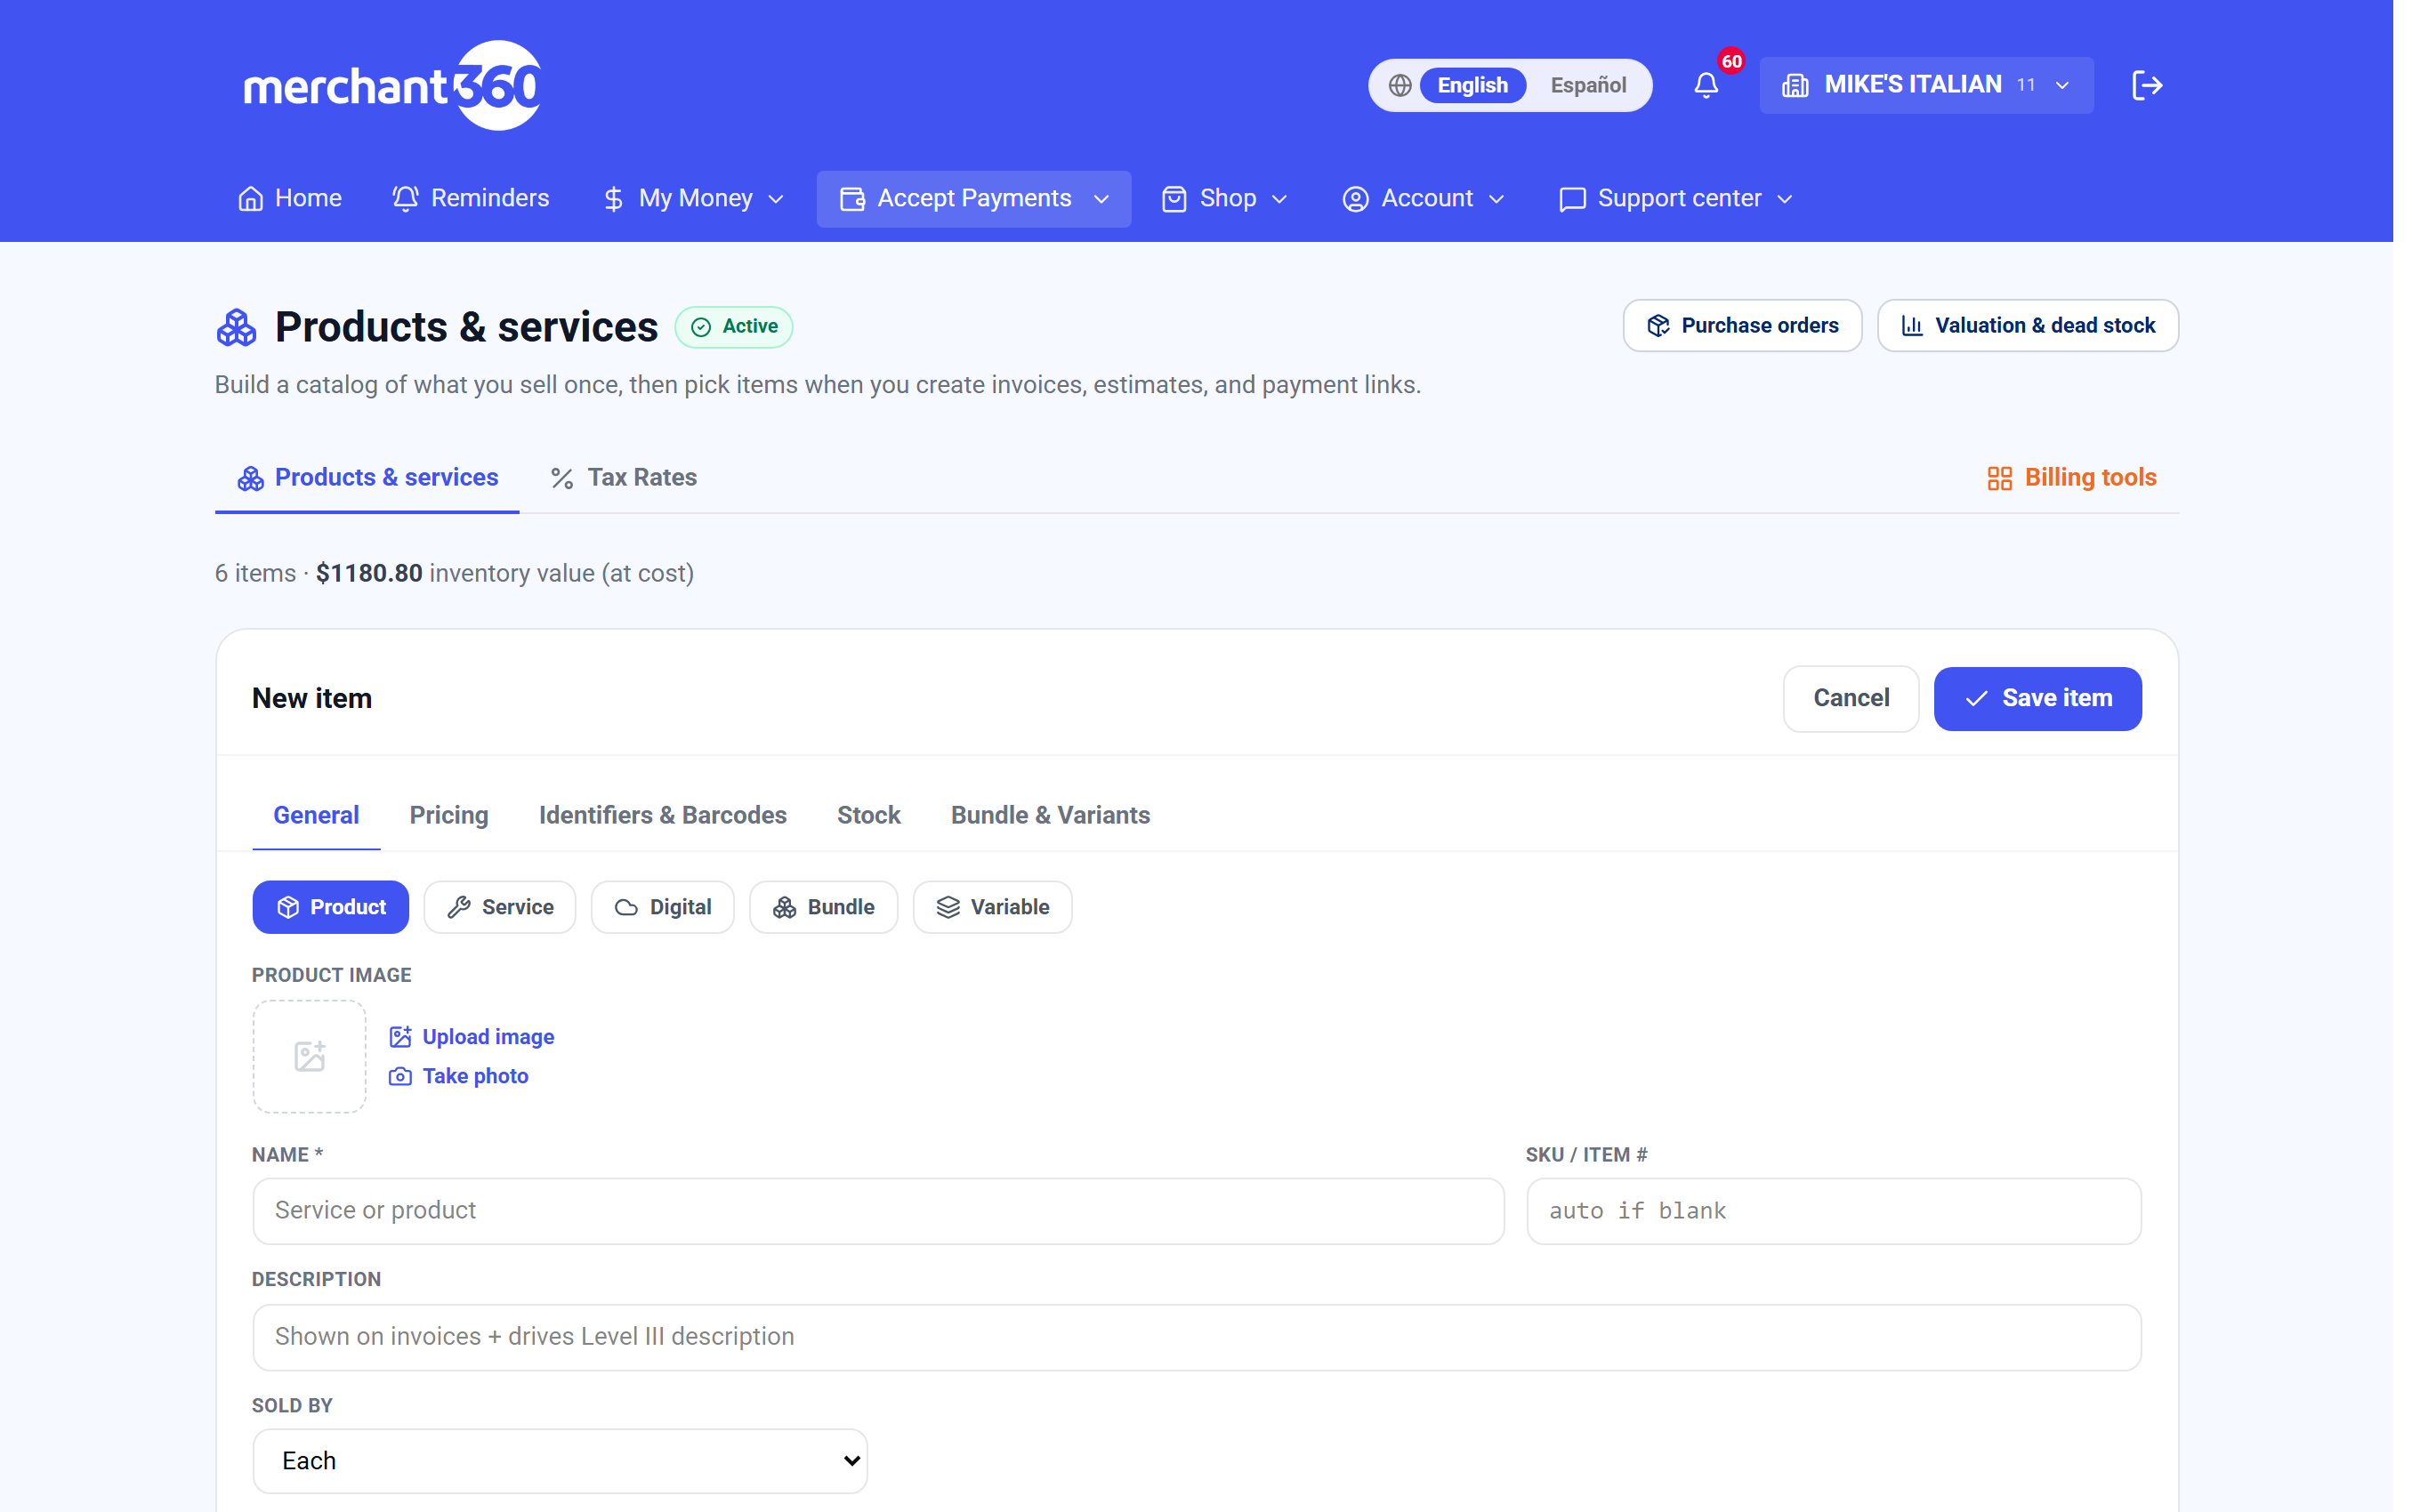This screenshot has height=1512, width=2420.
Task: Click the upload image icon
Action: pyautogui.click(x=400, y=1037)
